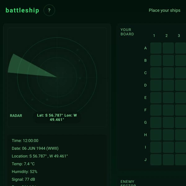Place ship on cell B1

156,60
